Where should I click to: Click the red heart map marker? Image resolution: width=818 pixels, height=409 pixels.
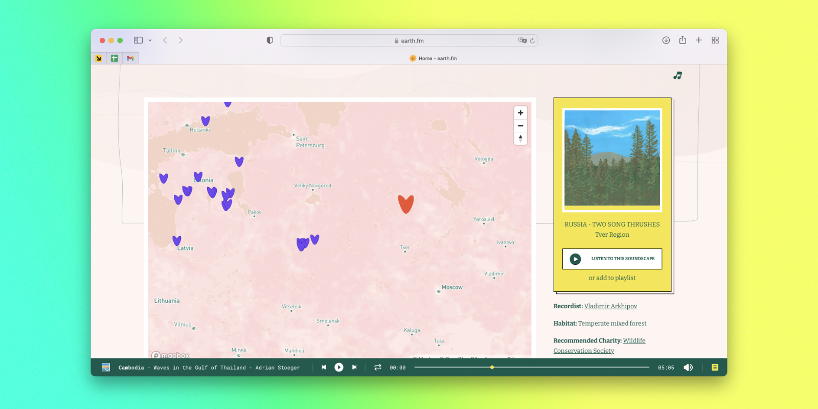[x=406, y=203]
